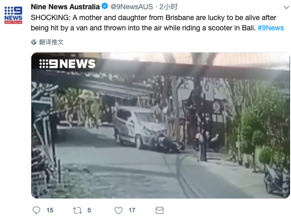Image resolution: width=291 pixels, height=217 pixels.
Task: Click the globe icon beside translate
Action: tap(34, 42)
